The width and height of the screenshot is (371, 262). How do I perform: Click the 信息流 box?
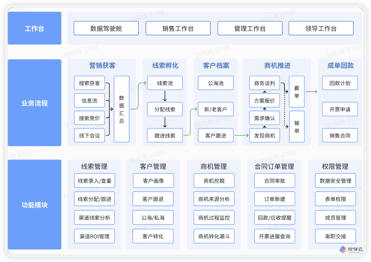pyautogui.click(x=90, y=100)
